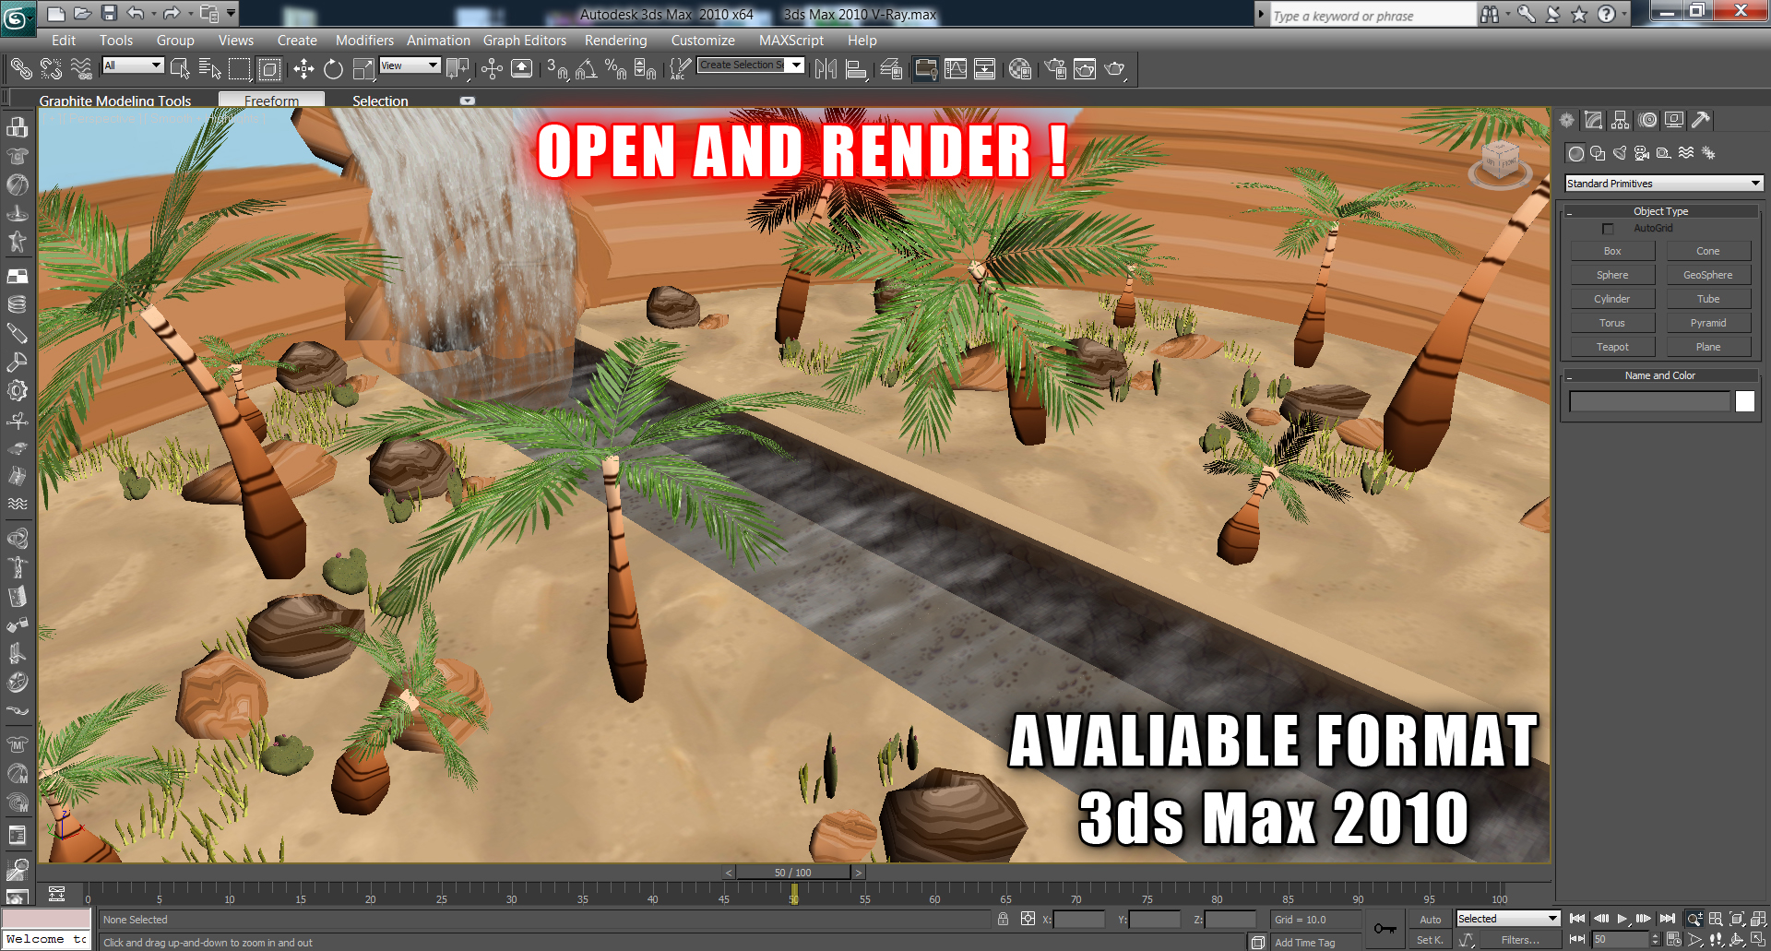Toggle the selection lock padlock
Screen dimensions: 1771x951
point(1002,919)
